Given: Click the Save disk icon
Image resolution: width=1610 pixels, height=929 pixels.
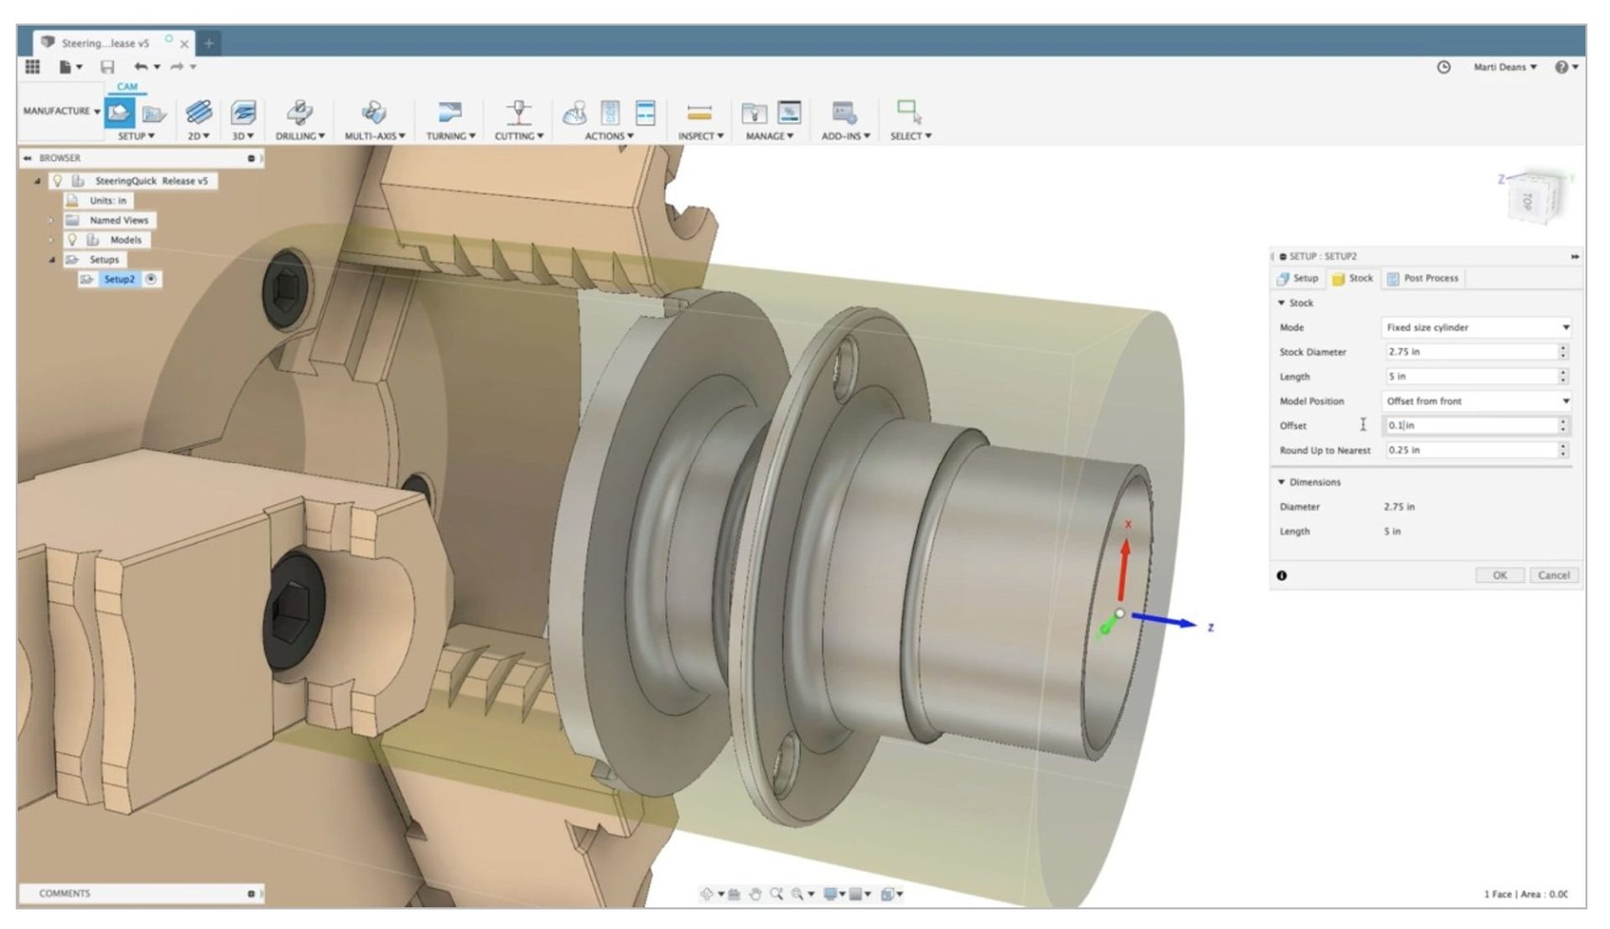Looking at the screenshot, I should click(x=107, y=67).
